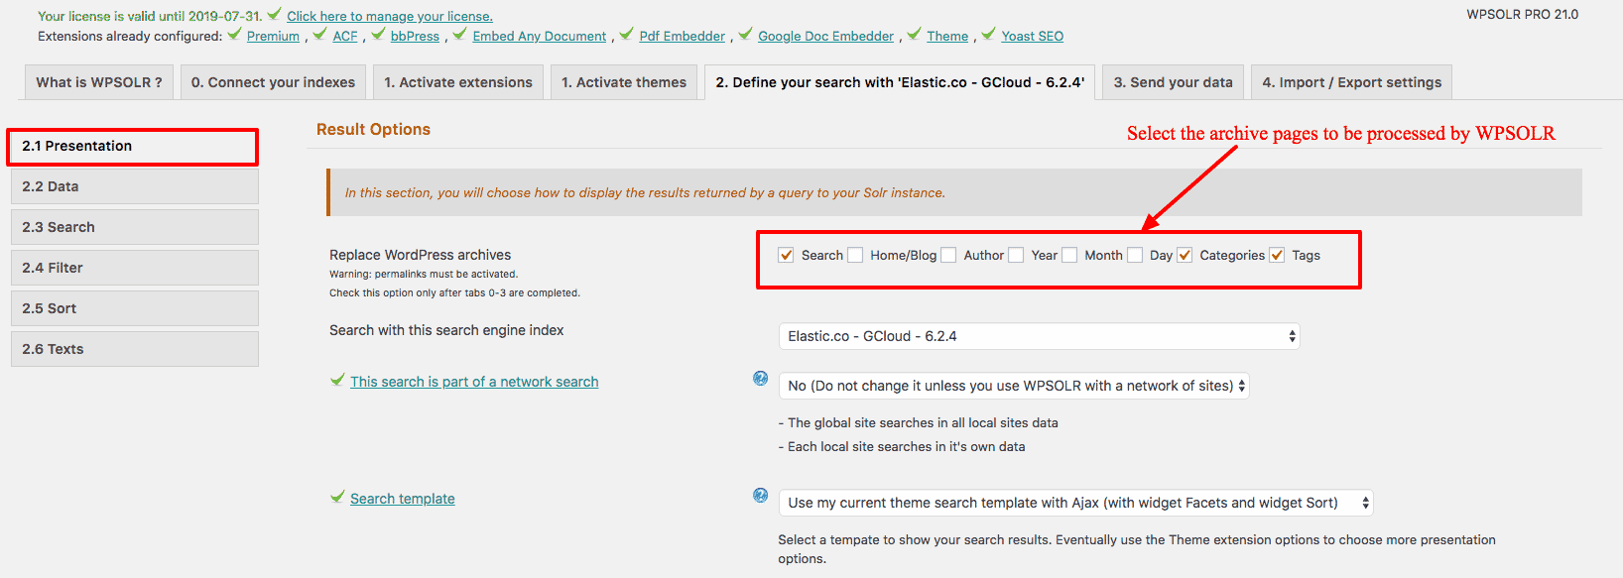Image resolution: width=1623 pixels, height=578 pixels.
Task: Open '4. Import / Export settings' tab
Action: click(x=1352, y=82)
